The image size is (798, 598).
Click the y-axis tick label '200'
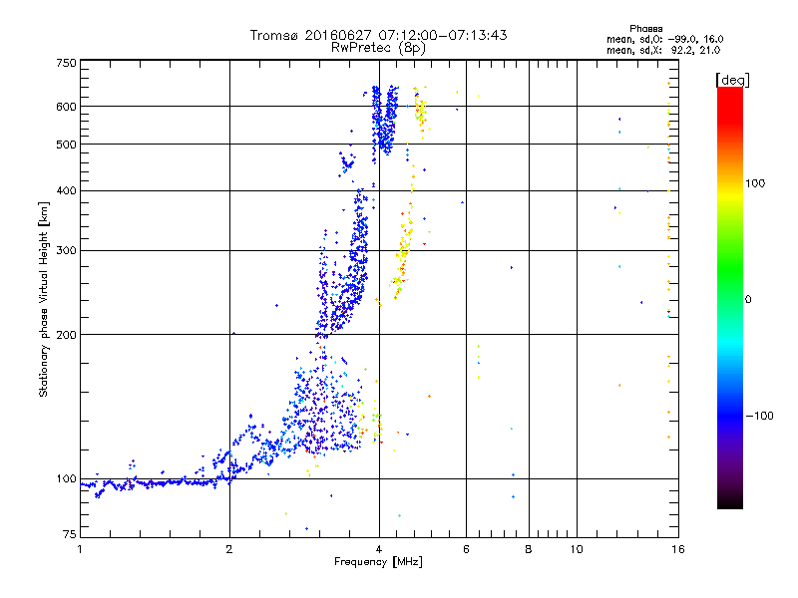[x=66, y=335]
